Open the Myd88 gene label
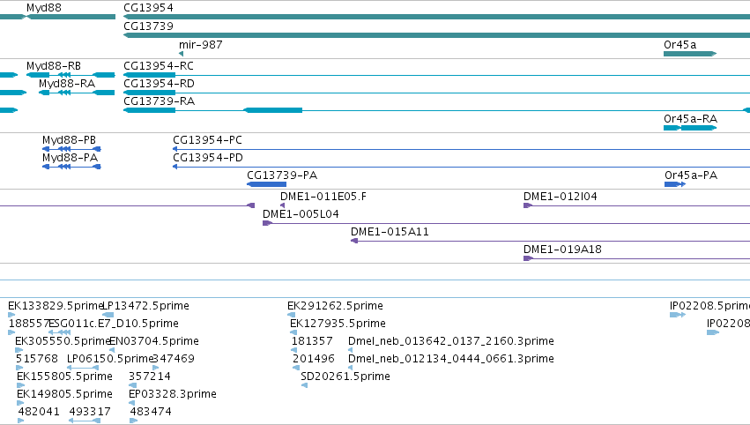This screenshot has width=750, height=425. 44,8
